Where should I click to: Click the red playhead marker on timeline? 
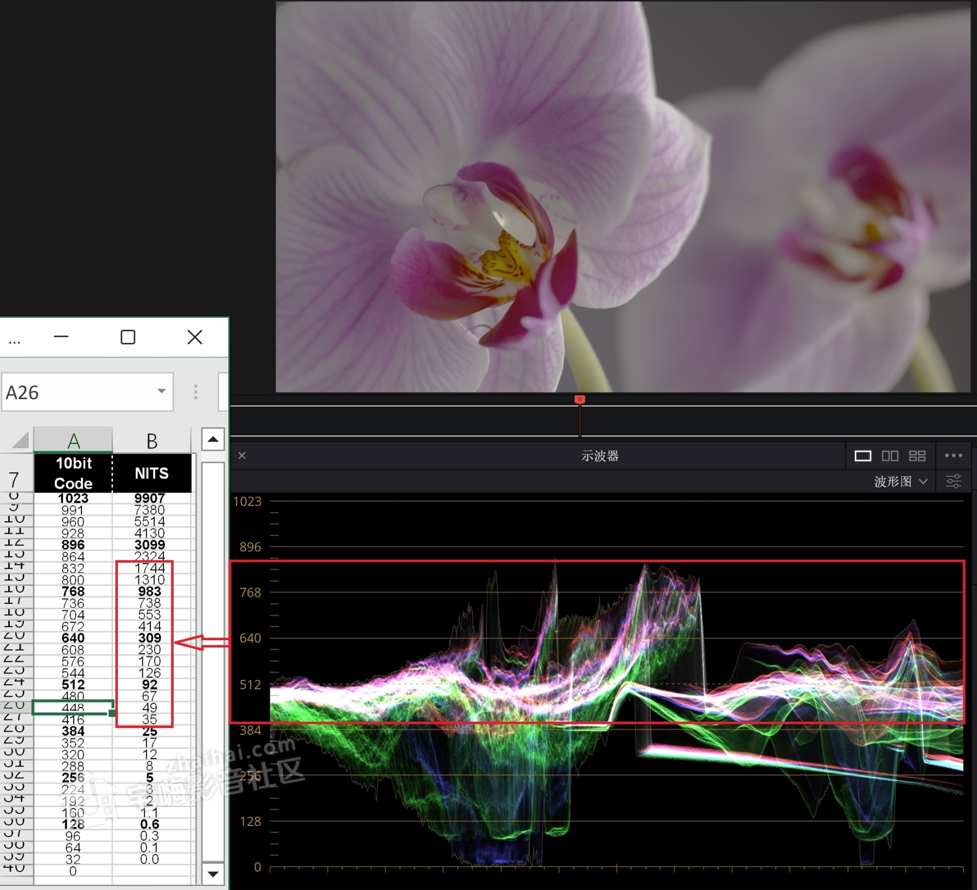coord(580,400)
